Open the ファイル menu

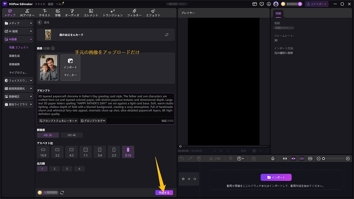coord(40,4)
